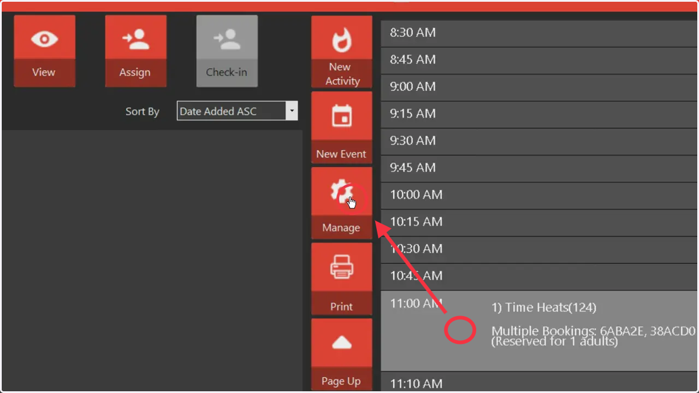Open the Sort By dropdown arrow
This screenshot has height=393, width=699.
coord(291,111)
